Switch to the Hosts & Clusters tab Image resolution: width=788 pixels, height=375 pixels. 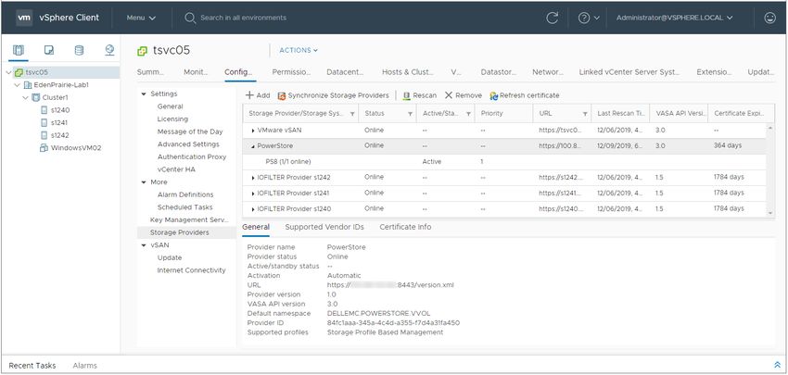pyautogui.click(x=408, y=72)
